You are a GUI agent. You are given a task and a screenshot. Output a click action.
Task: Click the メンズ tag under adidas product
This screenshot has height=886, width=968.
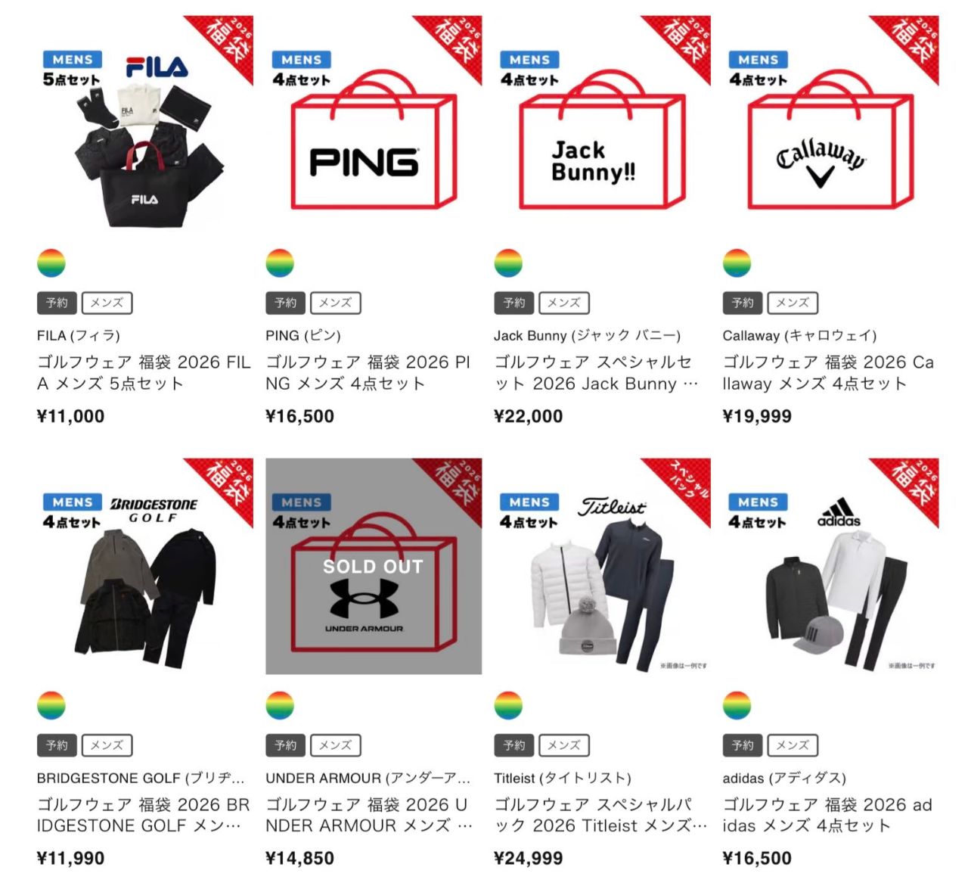coord(793,745)
